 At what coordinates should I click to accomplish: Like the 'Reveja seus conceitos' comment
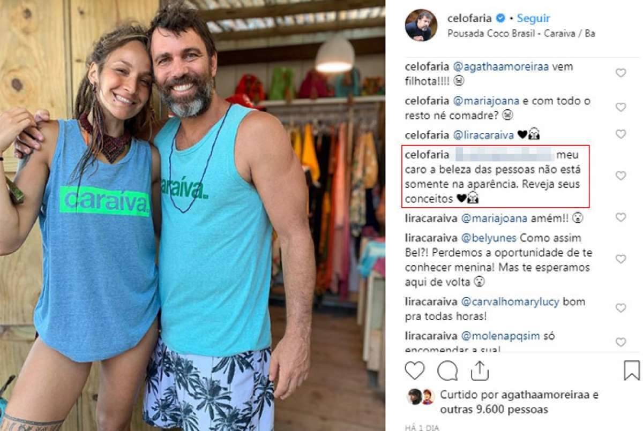[620, 176]
